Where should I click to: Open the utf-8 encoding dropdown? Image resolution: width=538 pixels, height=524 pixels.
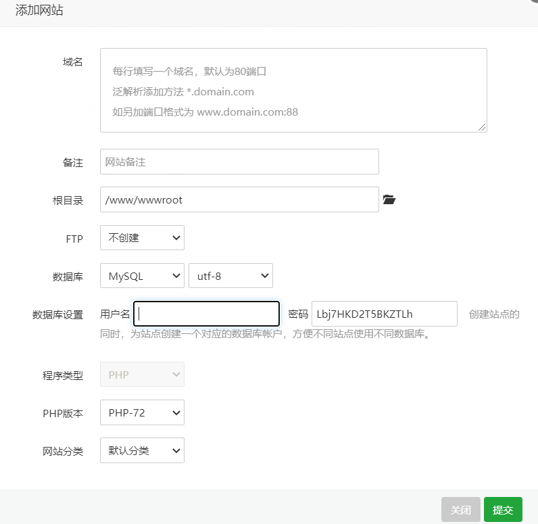230,276
